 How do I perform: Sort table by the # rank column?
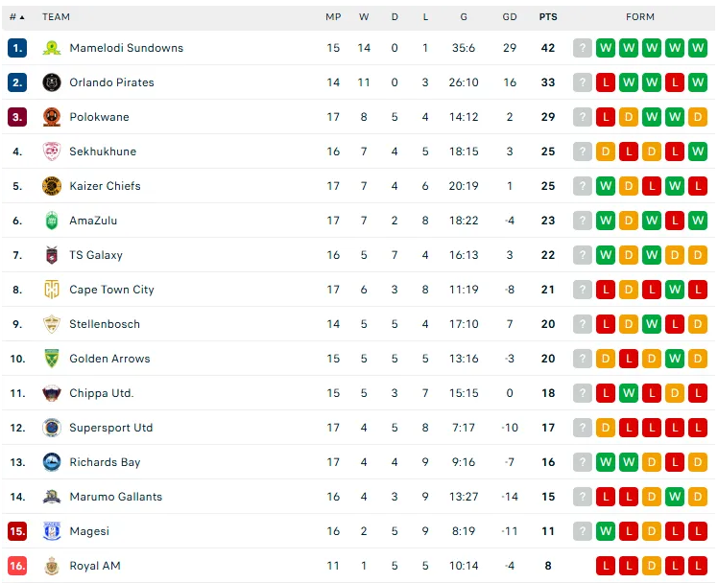click(16, 17)
